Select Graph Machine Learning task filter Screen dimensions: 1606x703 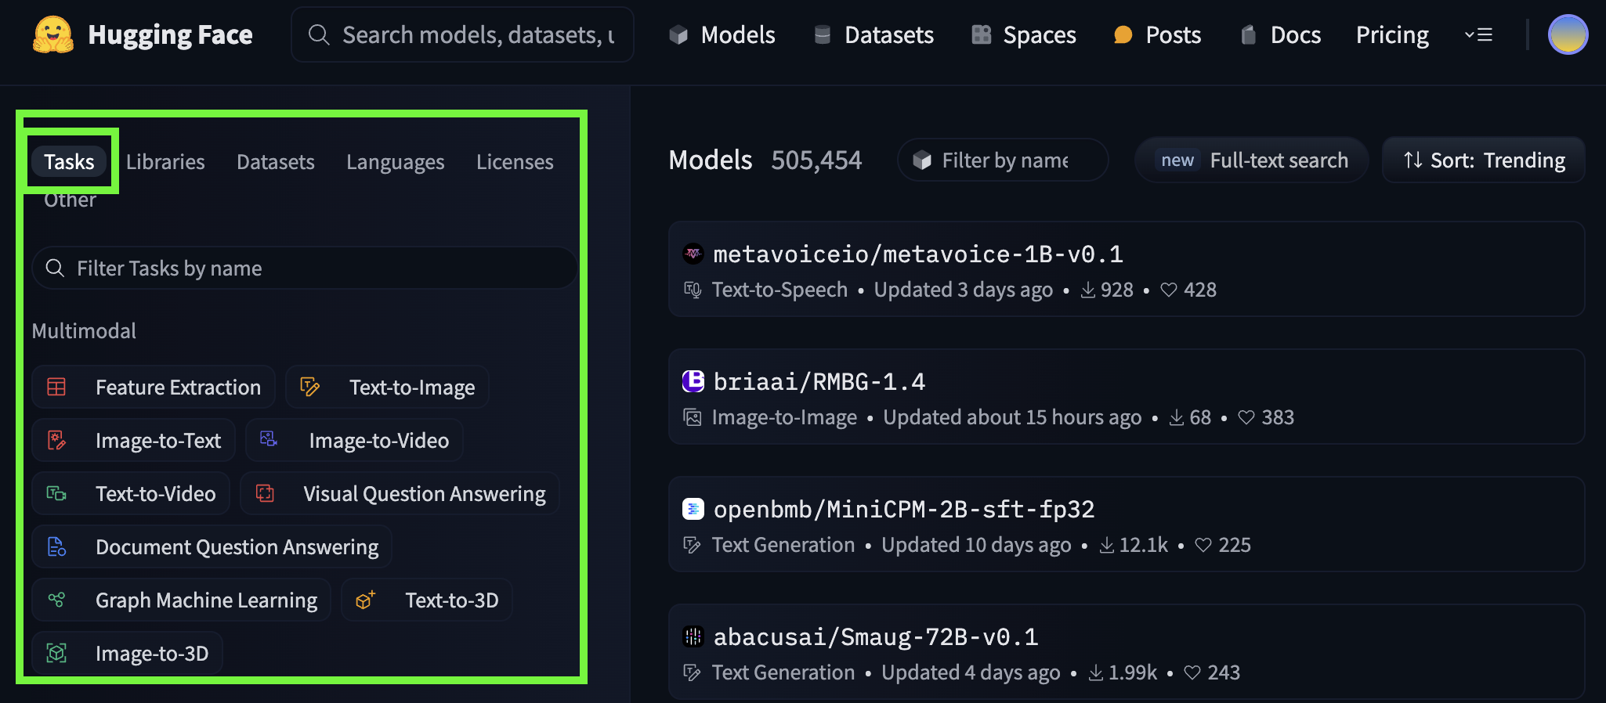(181, 600)
